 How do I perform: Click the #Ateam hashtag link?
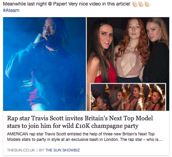[11, 10]
